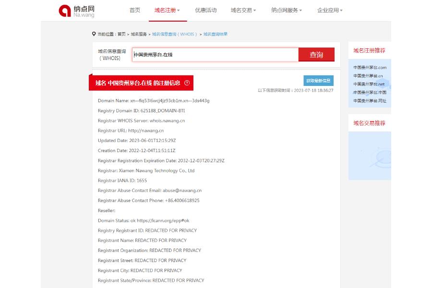Click the 域名服务 breadcrumb link
The height and width of the screenshot is (288, 432).
(x=139, y=34)
